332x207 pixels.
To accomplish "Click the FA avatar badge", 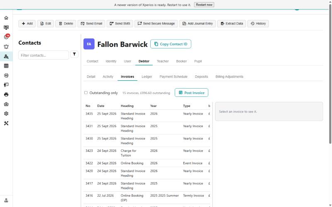I will (89, 44).
